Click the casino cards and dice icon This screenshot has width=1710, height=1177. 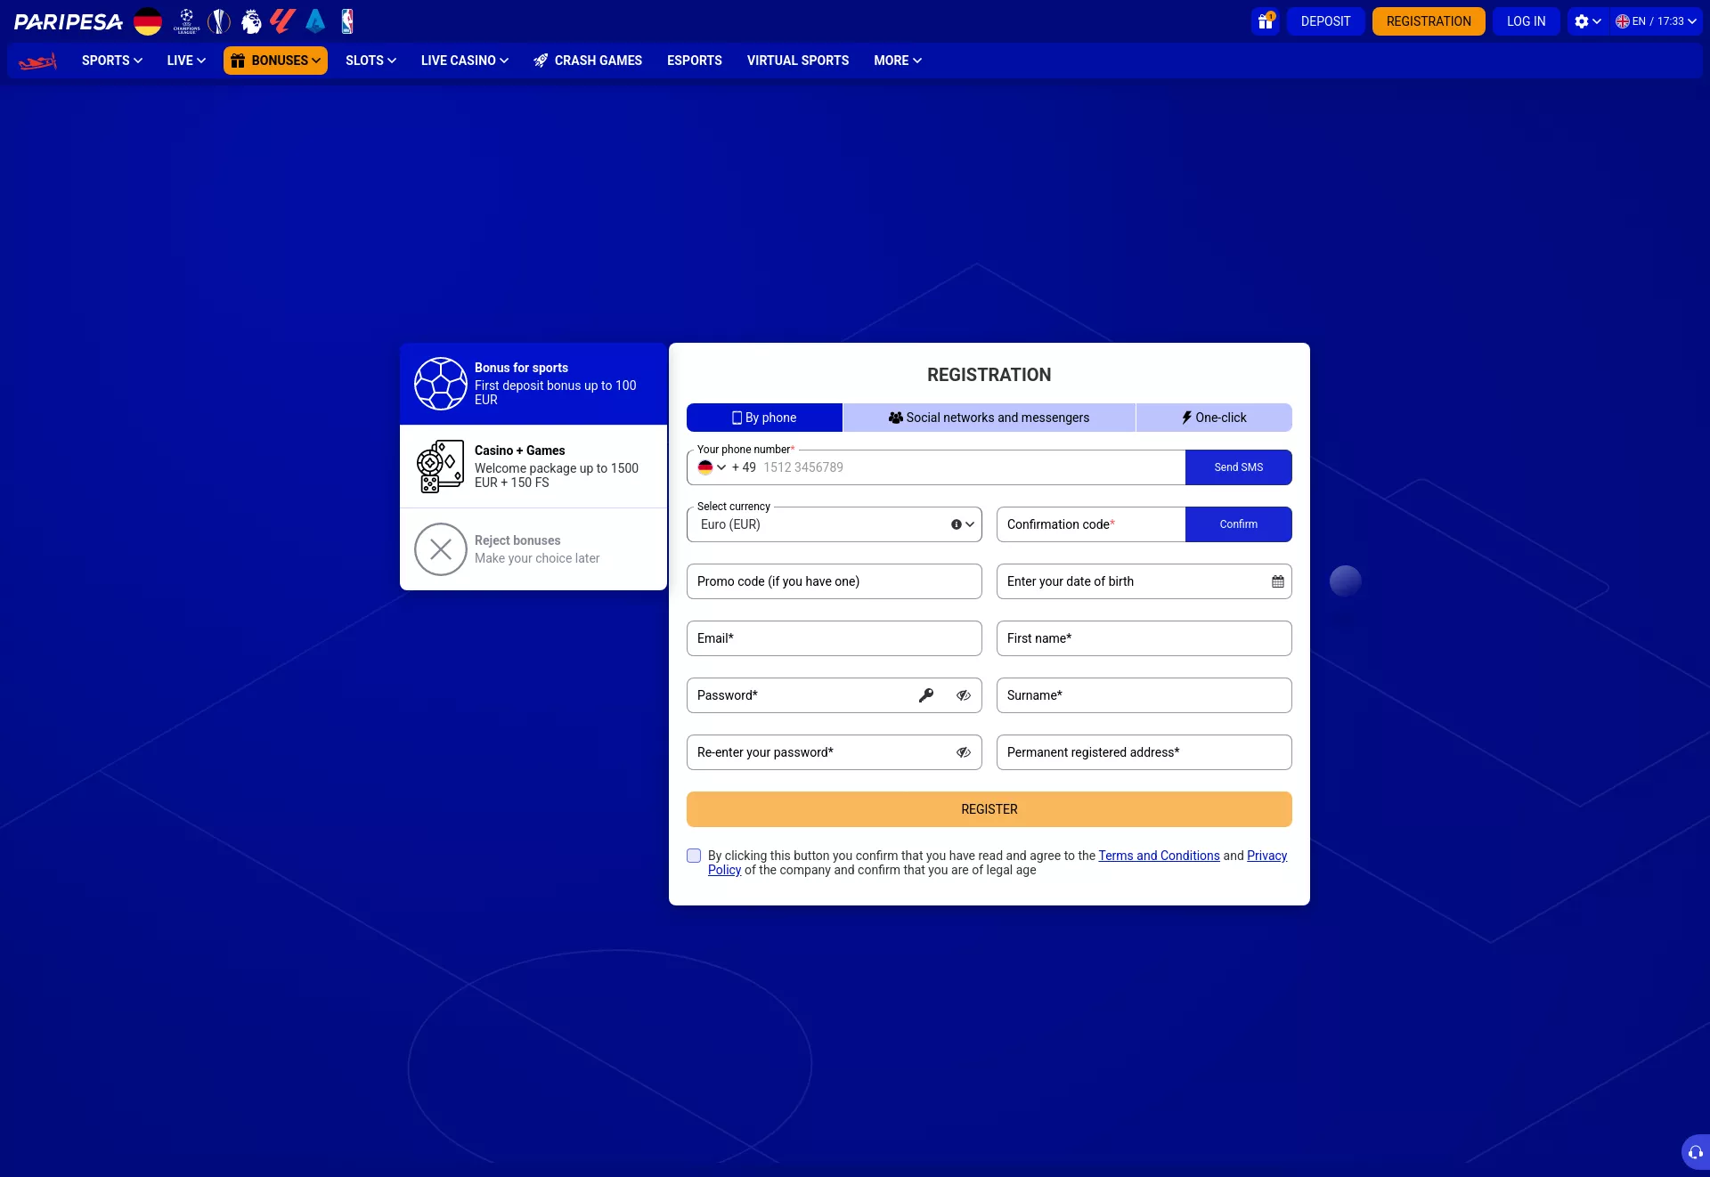[x=441, y=467]
